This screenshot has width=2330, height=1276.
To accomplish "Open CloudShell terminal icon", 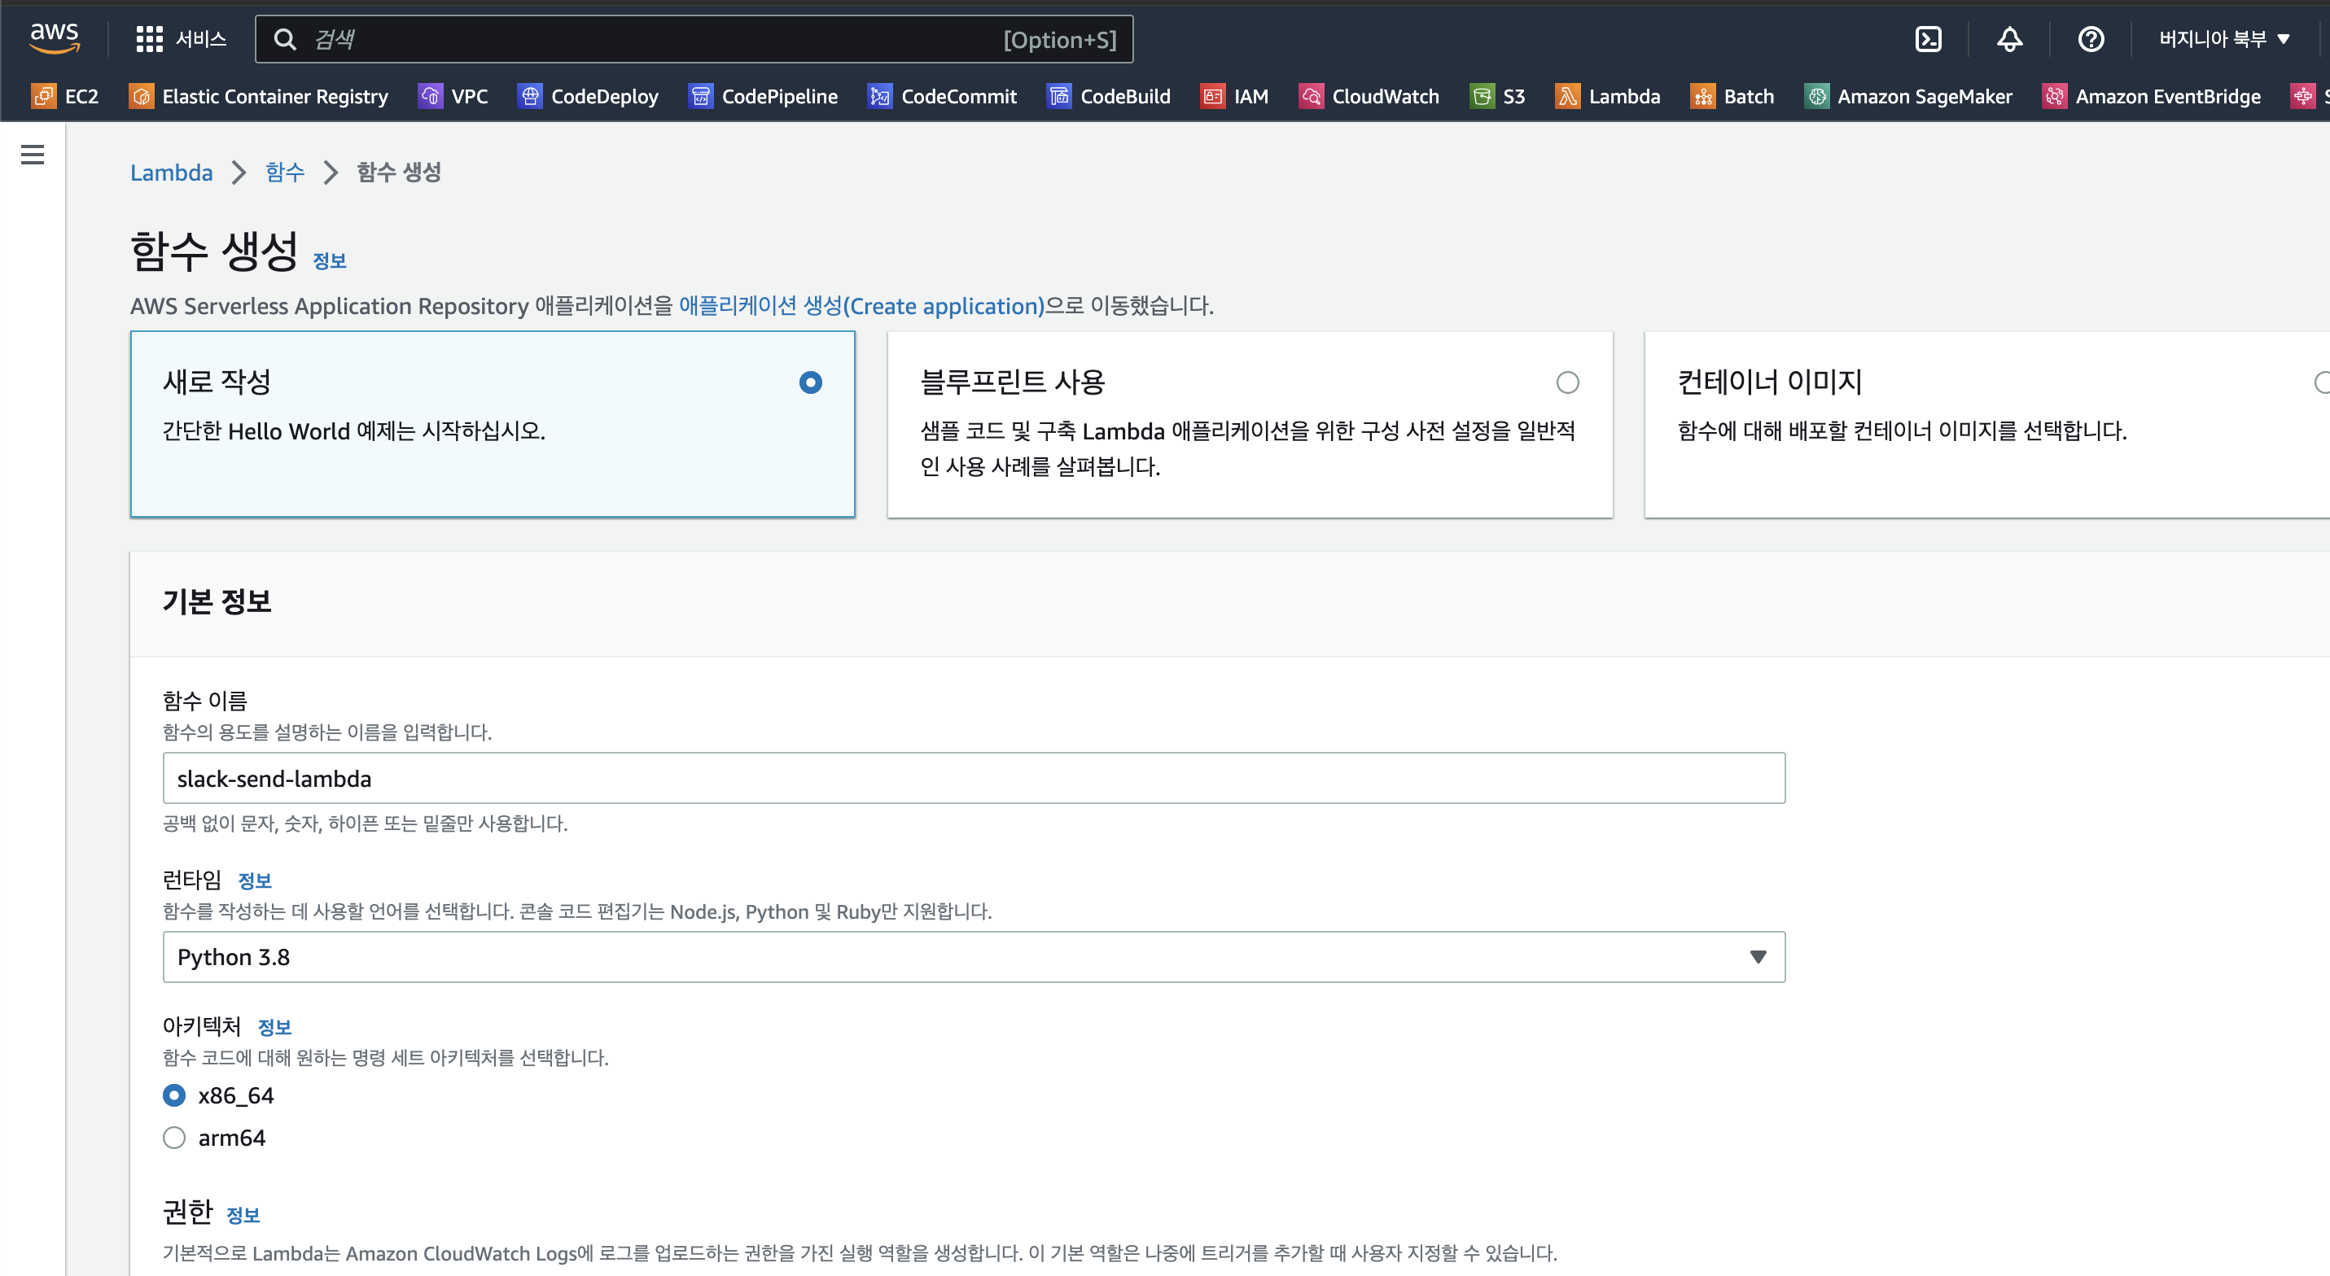I will tap(1928, 39).
